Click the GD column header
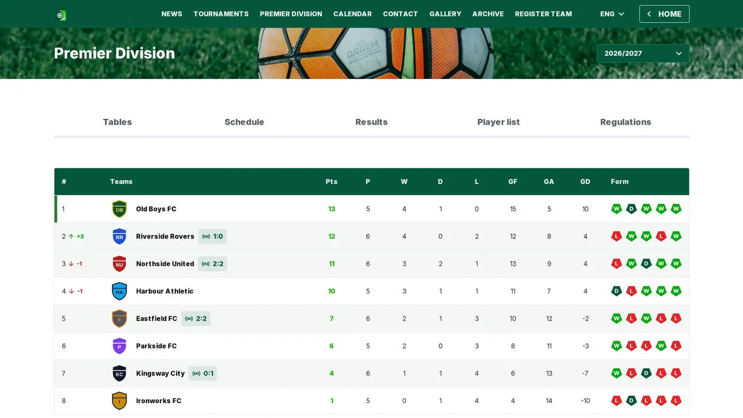The height and width of the screenshot is (418, 743). tap(585, 181)
